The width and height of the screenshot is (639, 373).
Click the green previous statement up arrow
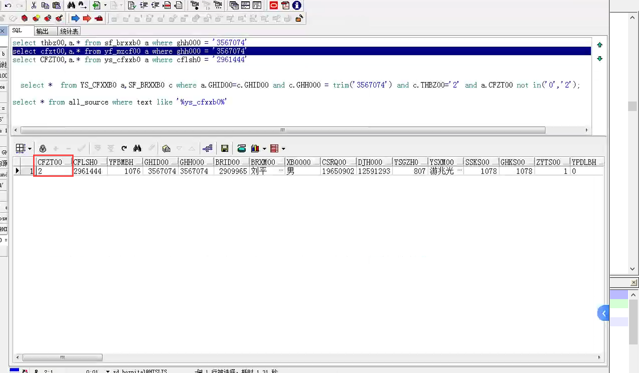tap(599, 45)
